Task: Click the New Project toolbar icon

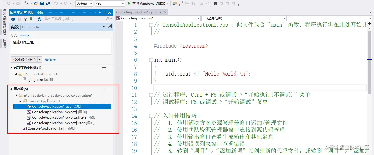Action: pos(27,4)
